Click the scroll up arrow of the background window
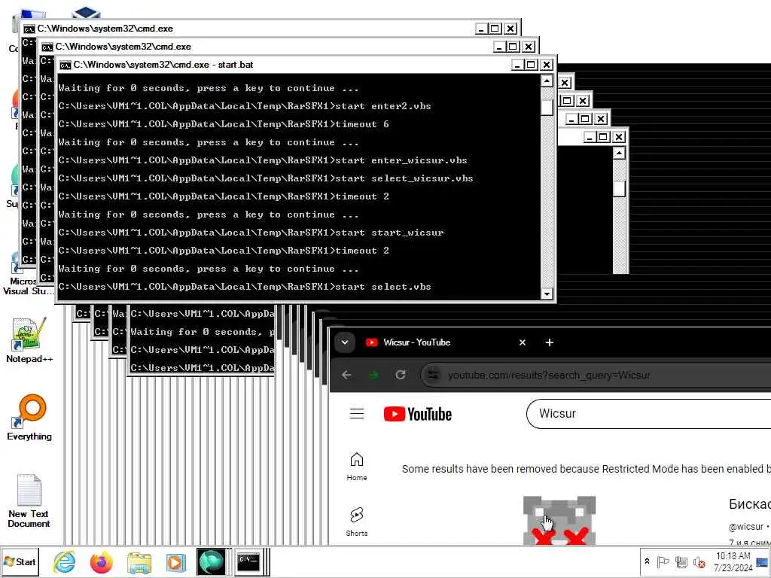Screen dimensions: 771x578 coord(619,154)
